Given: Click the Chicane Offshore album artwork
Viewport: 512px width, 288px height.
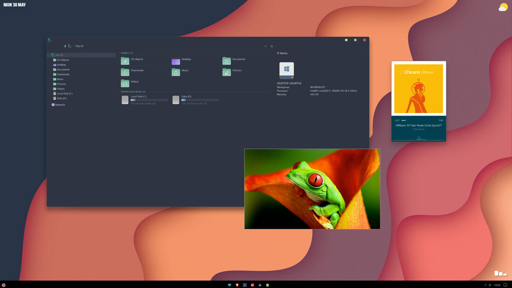Looking at the screenshot, I should click(419, 89).
